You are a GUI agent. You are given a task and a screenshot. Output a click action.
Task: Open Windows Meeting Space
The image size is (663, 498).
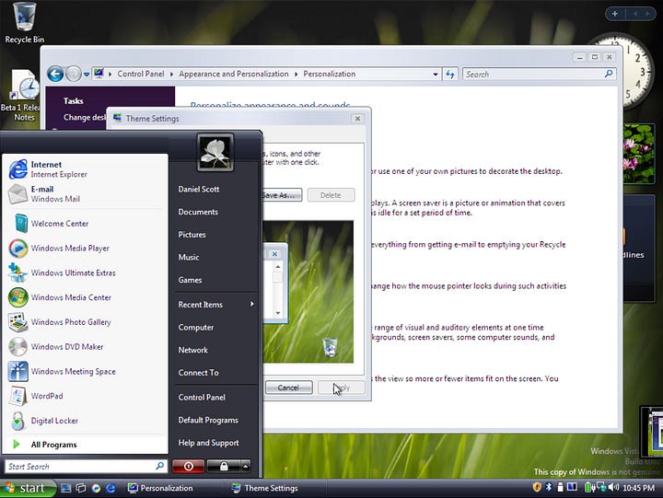[x=85, y=371]
